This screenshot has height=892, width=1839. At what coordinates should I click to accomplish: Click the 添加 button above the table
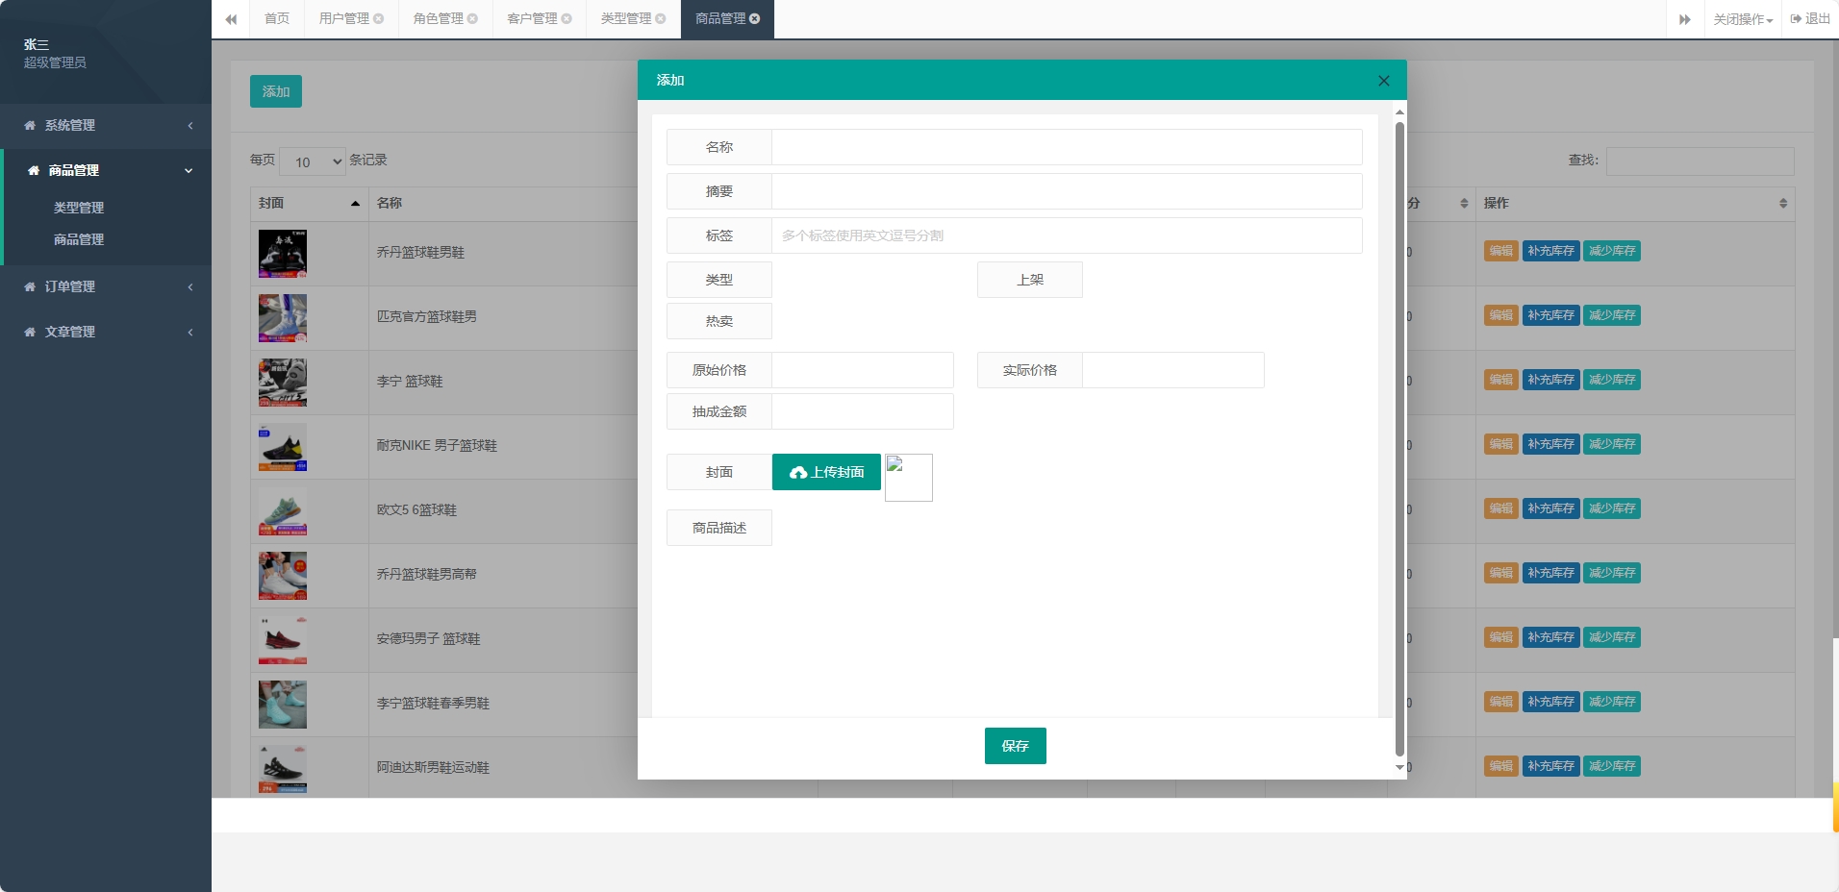tap(276, 91)
